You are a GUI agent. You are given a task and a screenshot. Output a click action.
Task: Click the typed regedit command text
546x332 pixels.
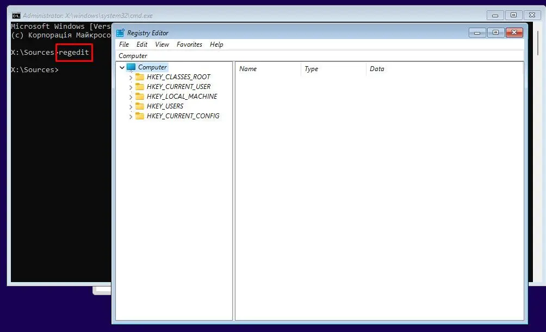(74, 53)
